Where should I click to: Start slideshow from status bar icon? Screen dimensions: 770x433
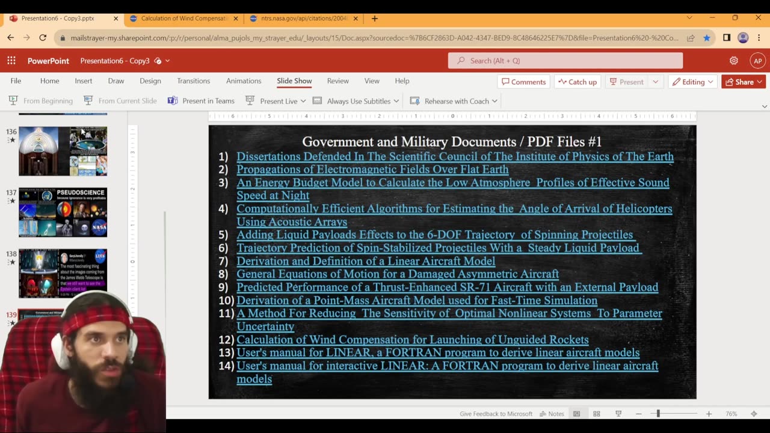[x=618, y=414]
